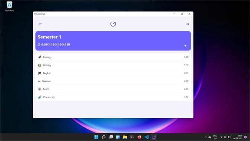Show hidden system tray icons
The width and height of the screenshot is (250, 141).
[x=206, y=137]
